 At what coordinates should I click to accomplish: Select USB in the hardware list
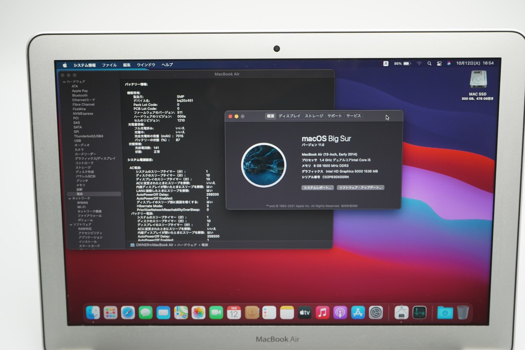click(x=77, y=141)
